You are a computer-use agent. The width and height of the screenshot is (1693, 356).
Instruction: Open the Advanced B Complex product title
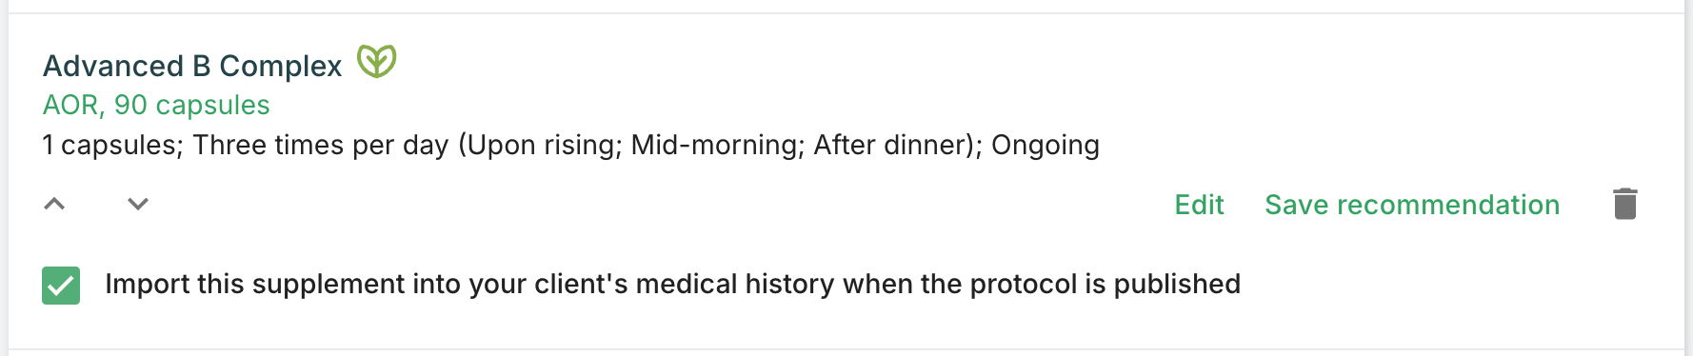coord(192,66)
